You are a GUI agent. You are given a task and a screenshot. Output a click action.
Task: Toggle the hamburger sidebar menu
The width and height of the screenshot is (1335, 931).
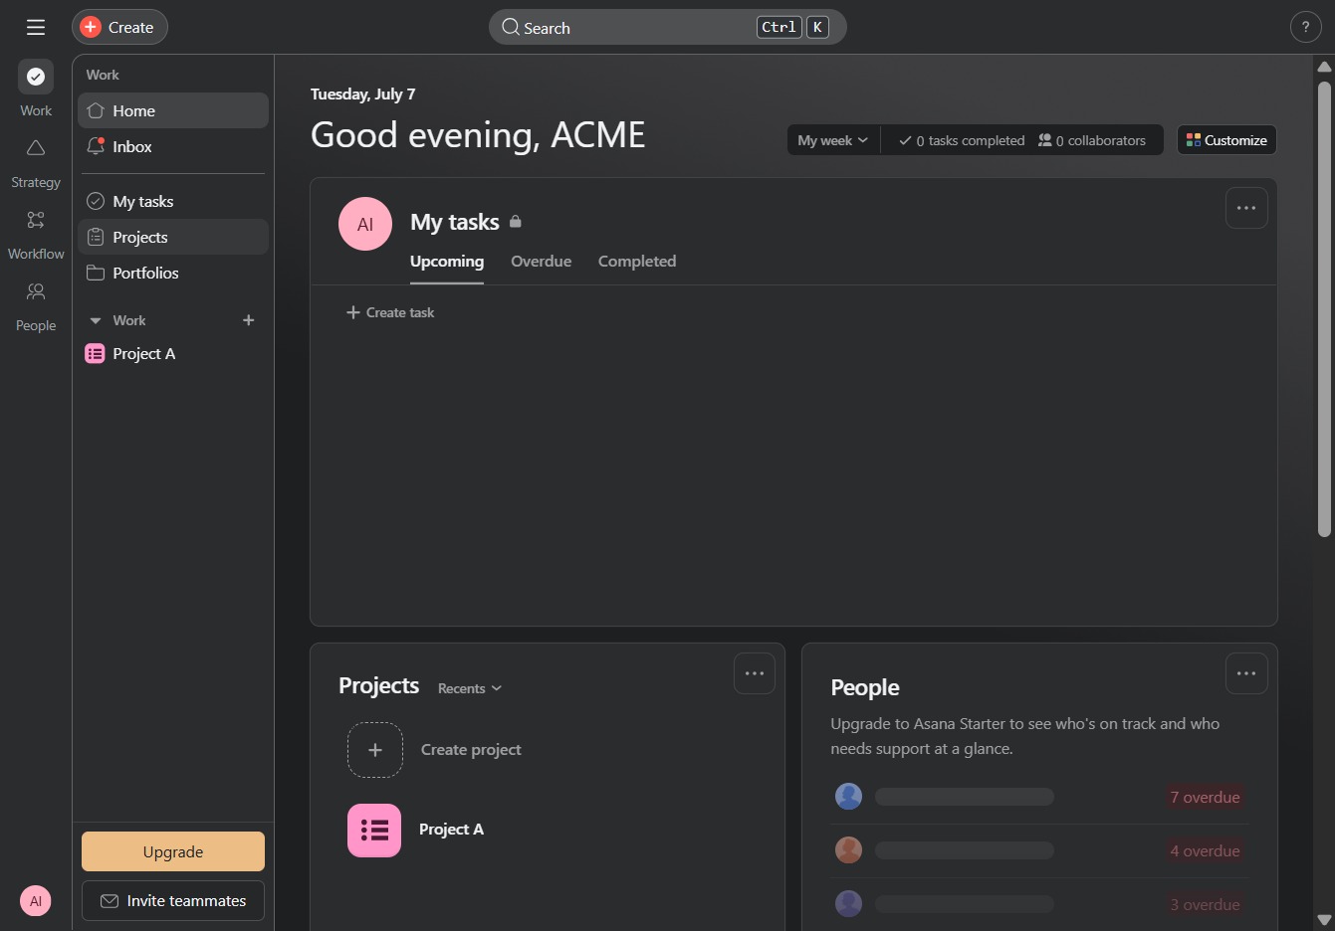36,27
